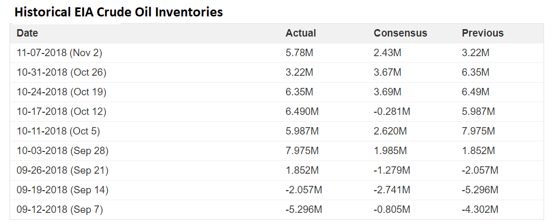Select the 09-19-2018 (Sep 14) date cell

63,190
